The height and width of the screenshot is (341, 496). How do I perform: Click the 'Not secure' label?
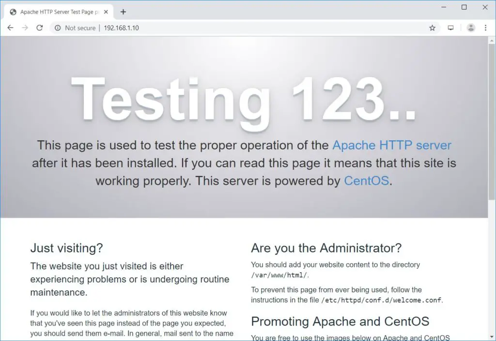pyautogui.click(x=80, y=28)
